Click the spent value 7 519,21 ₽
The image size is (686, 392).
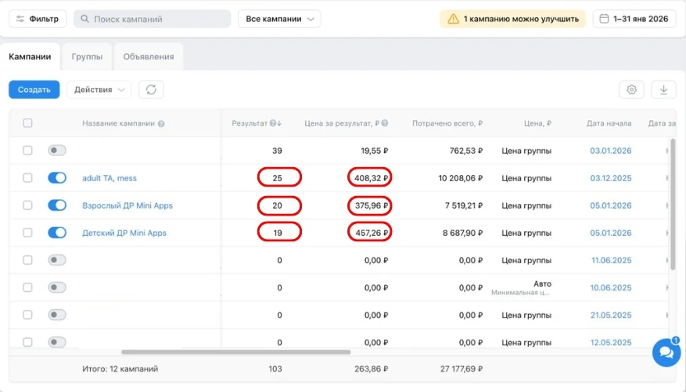coord(464,205)
